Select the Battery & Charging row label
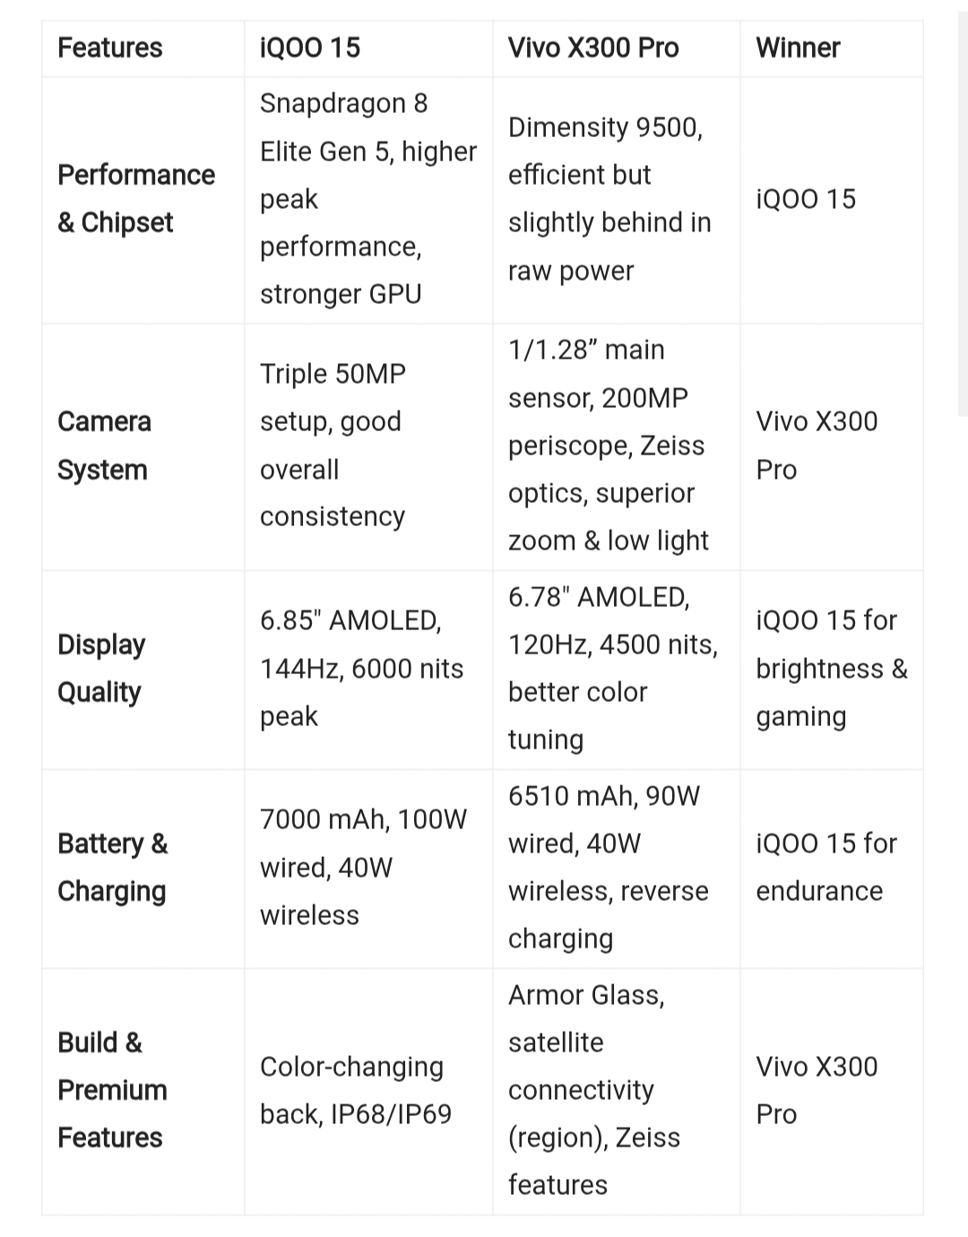This screenshot has width=968, height=1237. (x=113, y=867)
